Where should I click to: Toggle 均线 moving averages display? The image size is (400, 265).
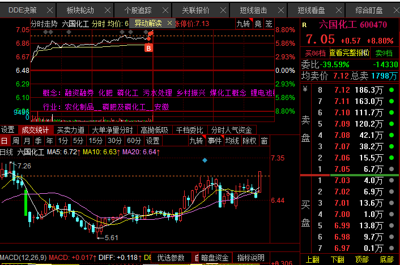[232, 141]
